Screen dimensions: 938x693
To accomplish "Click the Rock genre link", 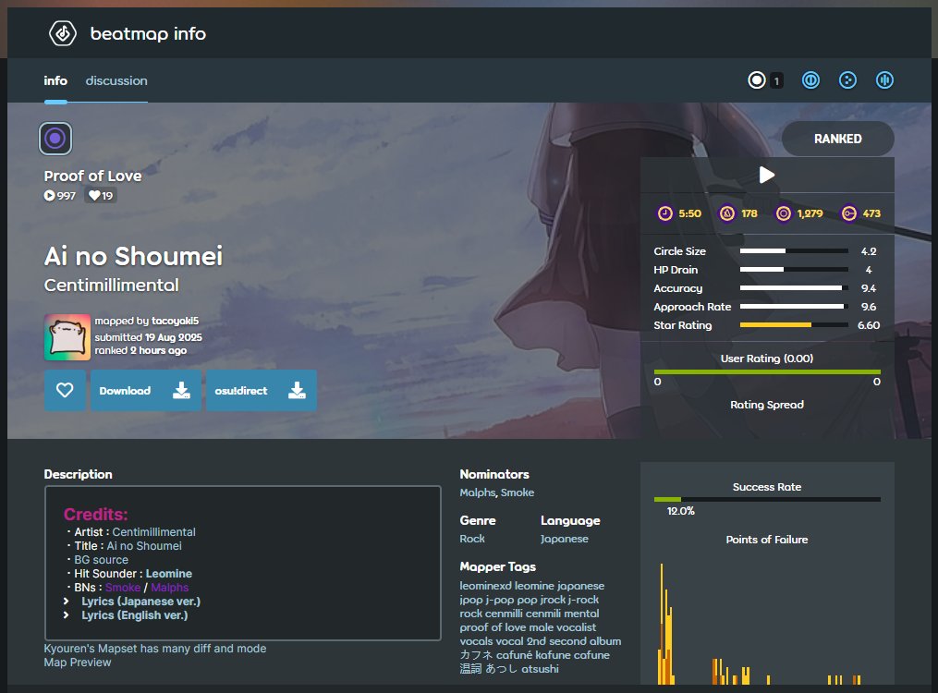I will tap(472, 539).
